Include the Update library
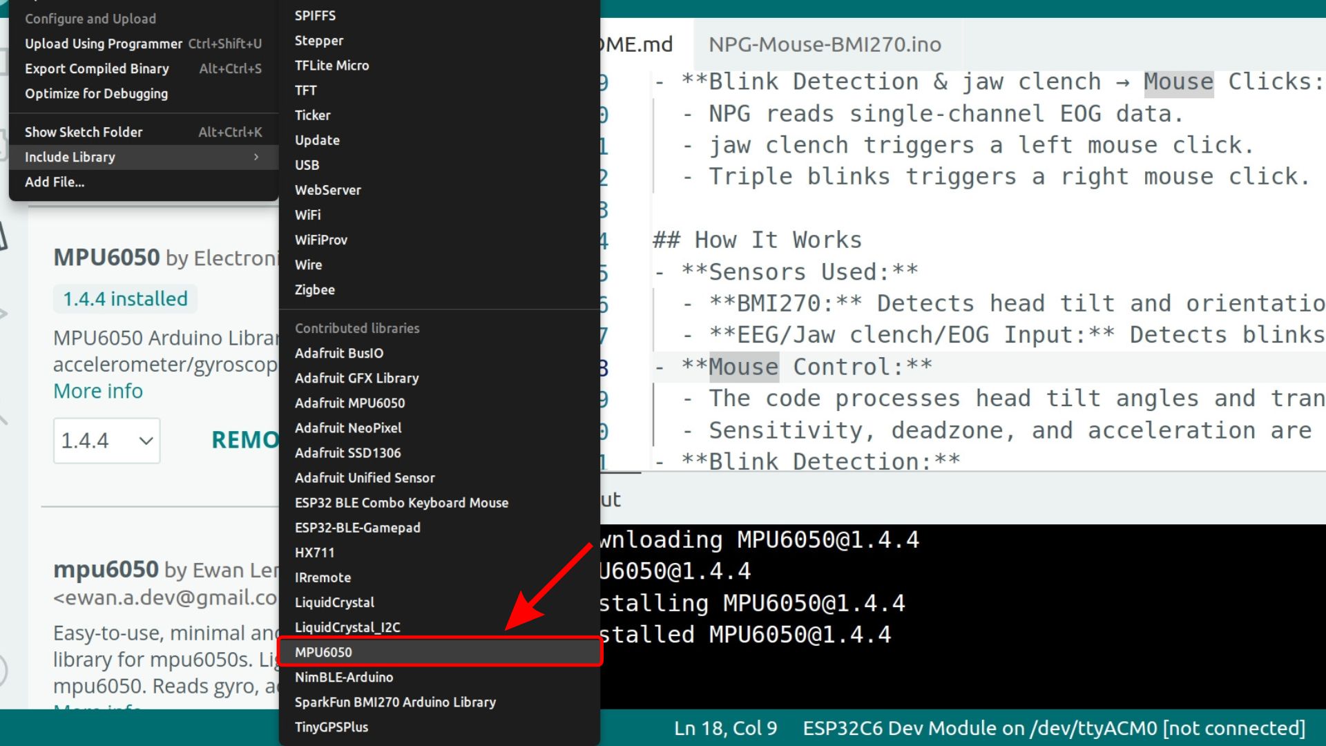 (x=439, y=140)
